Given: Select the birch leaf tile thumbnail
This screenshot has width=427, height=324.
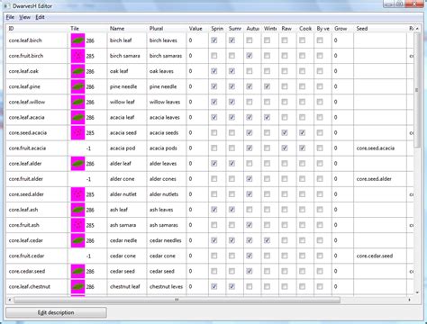Looking at the screenshot, I should click(x=77, y=40).
